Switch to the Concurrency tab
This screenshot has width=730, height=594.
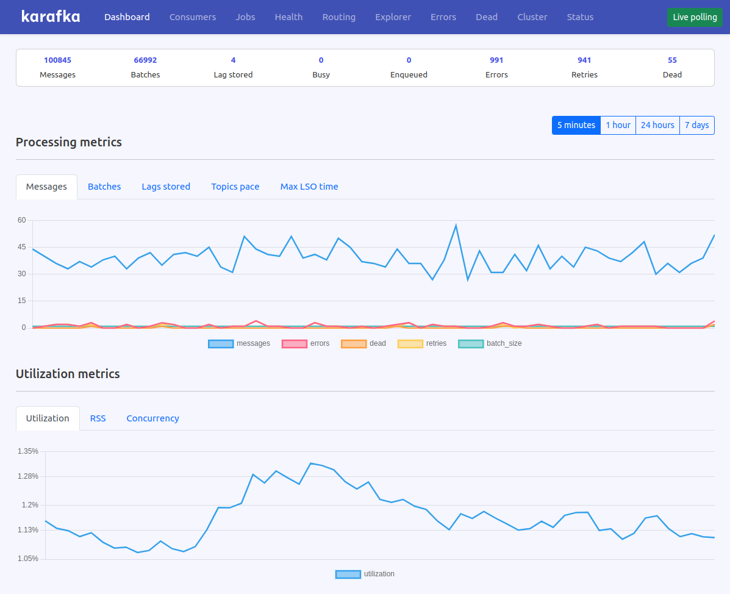[x=152, y=418]
